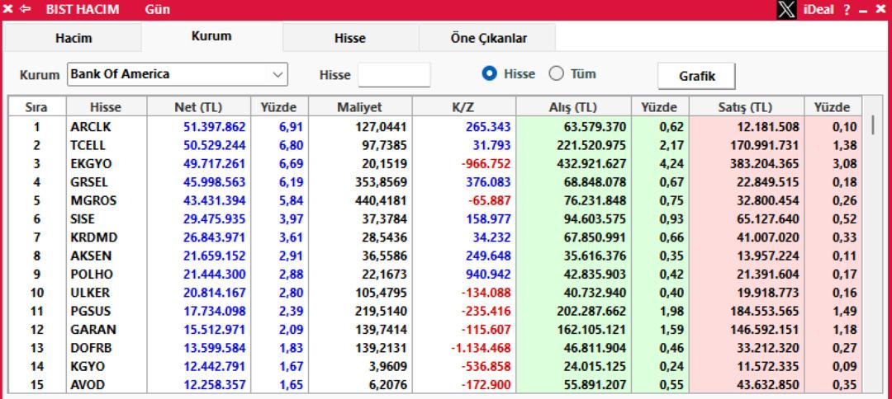Click the X icon left of back arrow

[x=7, y=10]
